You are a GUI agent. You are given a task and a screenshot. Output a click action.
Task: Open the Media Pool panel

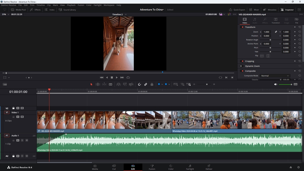18,10
